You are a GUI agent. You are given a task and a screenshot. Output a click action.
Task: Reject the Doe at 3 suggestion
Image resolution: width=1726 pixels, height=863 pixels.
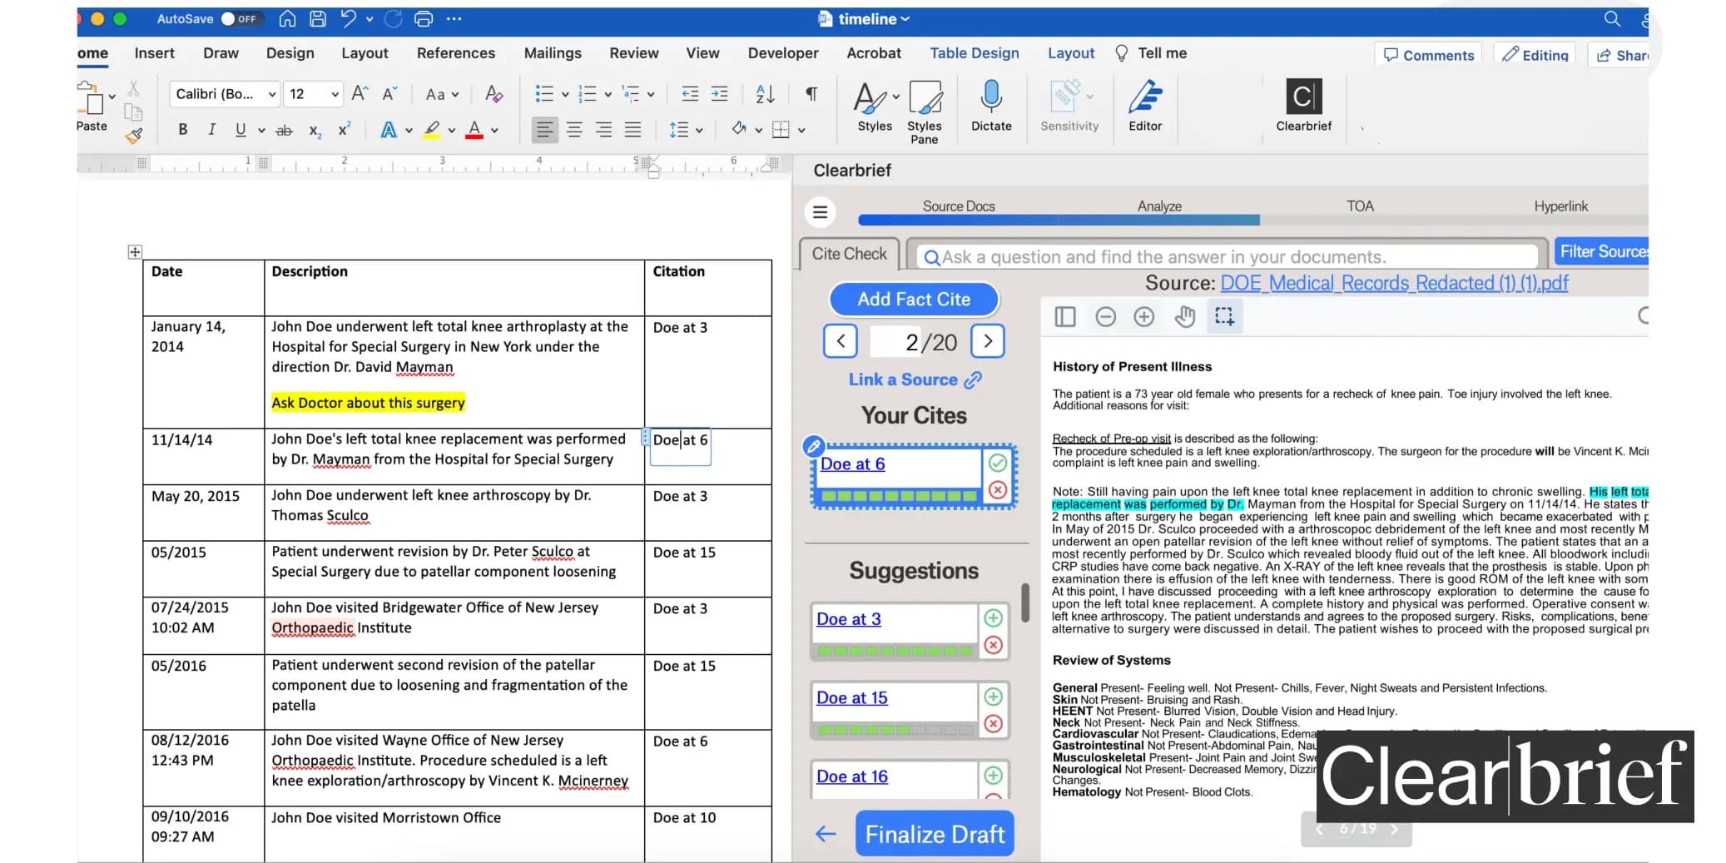tap(993, 645)
